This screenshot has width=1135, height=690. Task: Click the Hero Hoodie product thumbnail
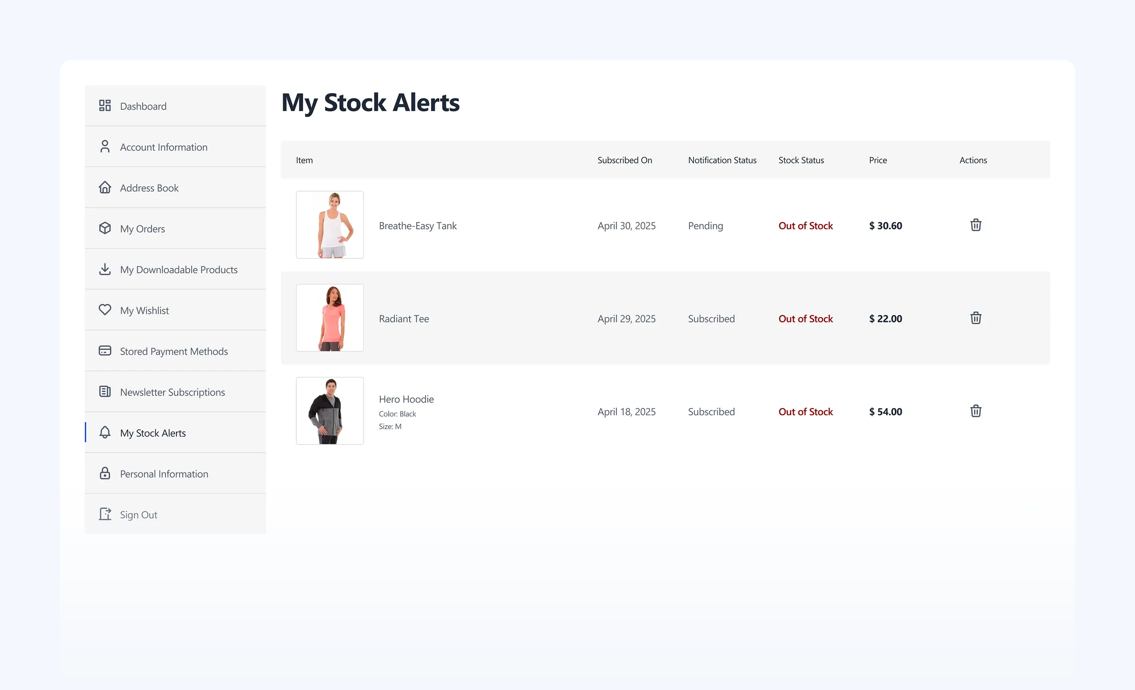(x=330, y=411)
